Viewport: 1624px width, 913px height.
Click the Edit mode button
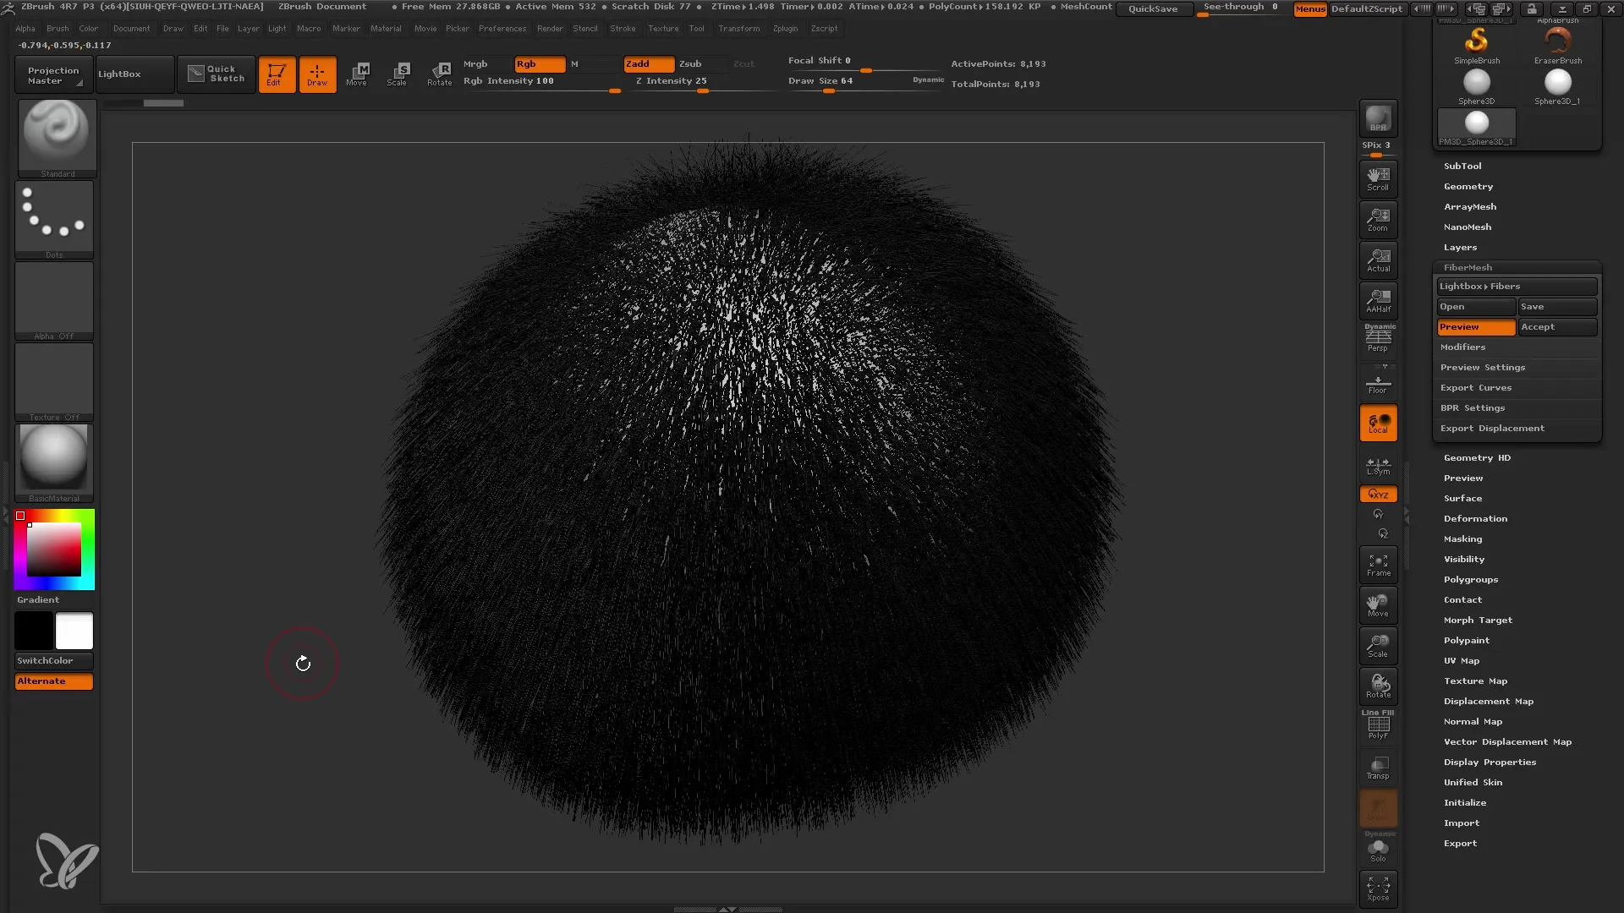tap(276, 74)
